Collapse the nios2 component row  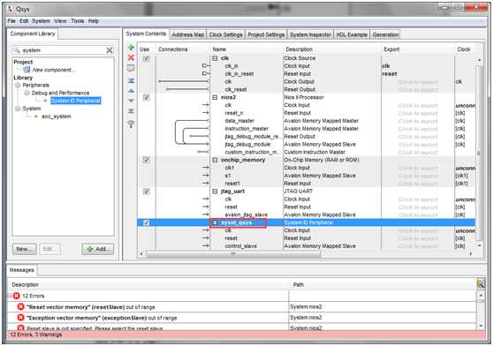tap(215, 97)
